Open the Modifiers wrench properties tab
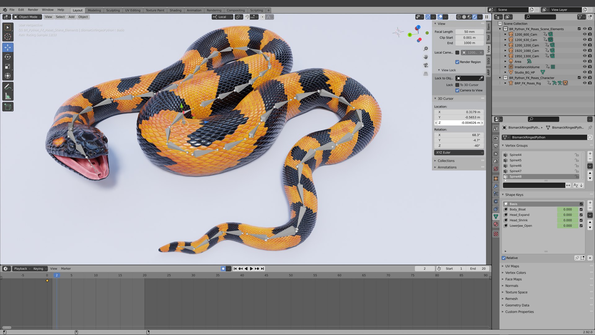Viewport: 595px width, 335px height. [496, 186]
